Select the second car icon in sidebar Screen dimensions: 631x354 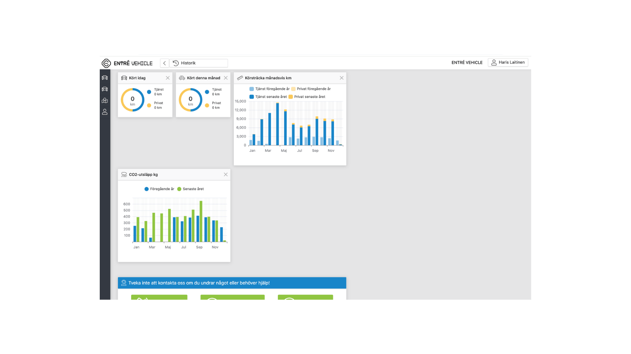105,89
